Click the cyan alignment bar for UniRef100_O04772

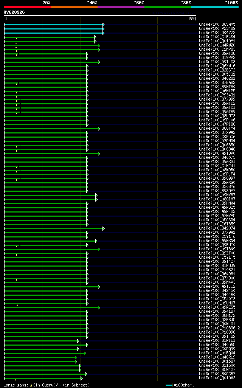[53, 33]
